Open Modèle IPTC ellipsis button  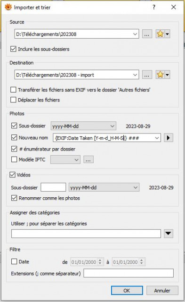coord(88,160)
